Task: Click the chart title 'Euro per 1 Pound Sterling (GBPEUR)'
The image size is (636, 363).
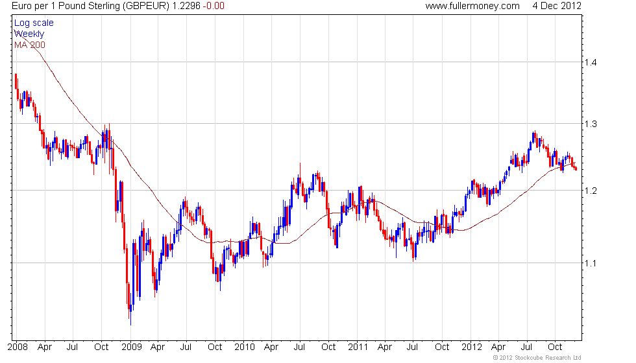Action: click(x=90, y=6)
